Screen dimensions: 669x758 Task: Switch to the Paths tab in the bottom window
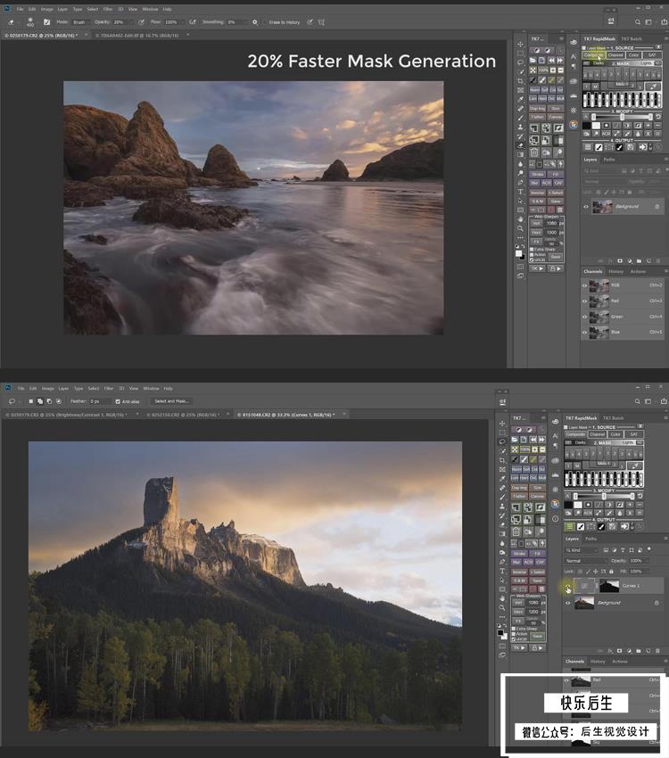(591, 539)
